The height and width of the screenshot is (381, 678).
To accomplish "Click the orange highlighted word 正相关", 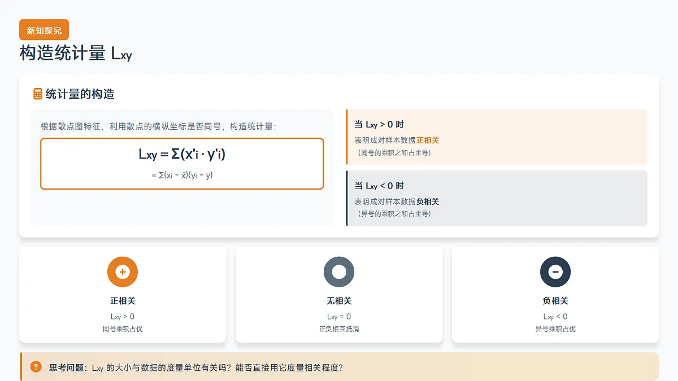I will [428, 140].
